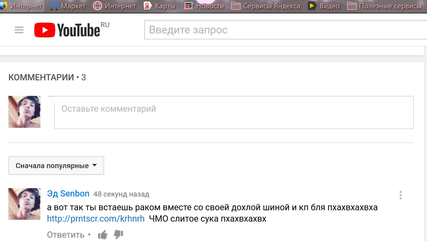Viewport: 427px width, 241px height.
Task: Click the 48 секунд назад timestamp
Action: point(121,194)
